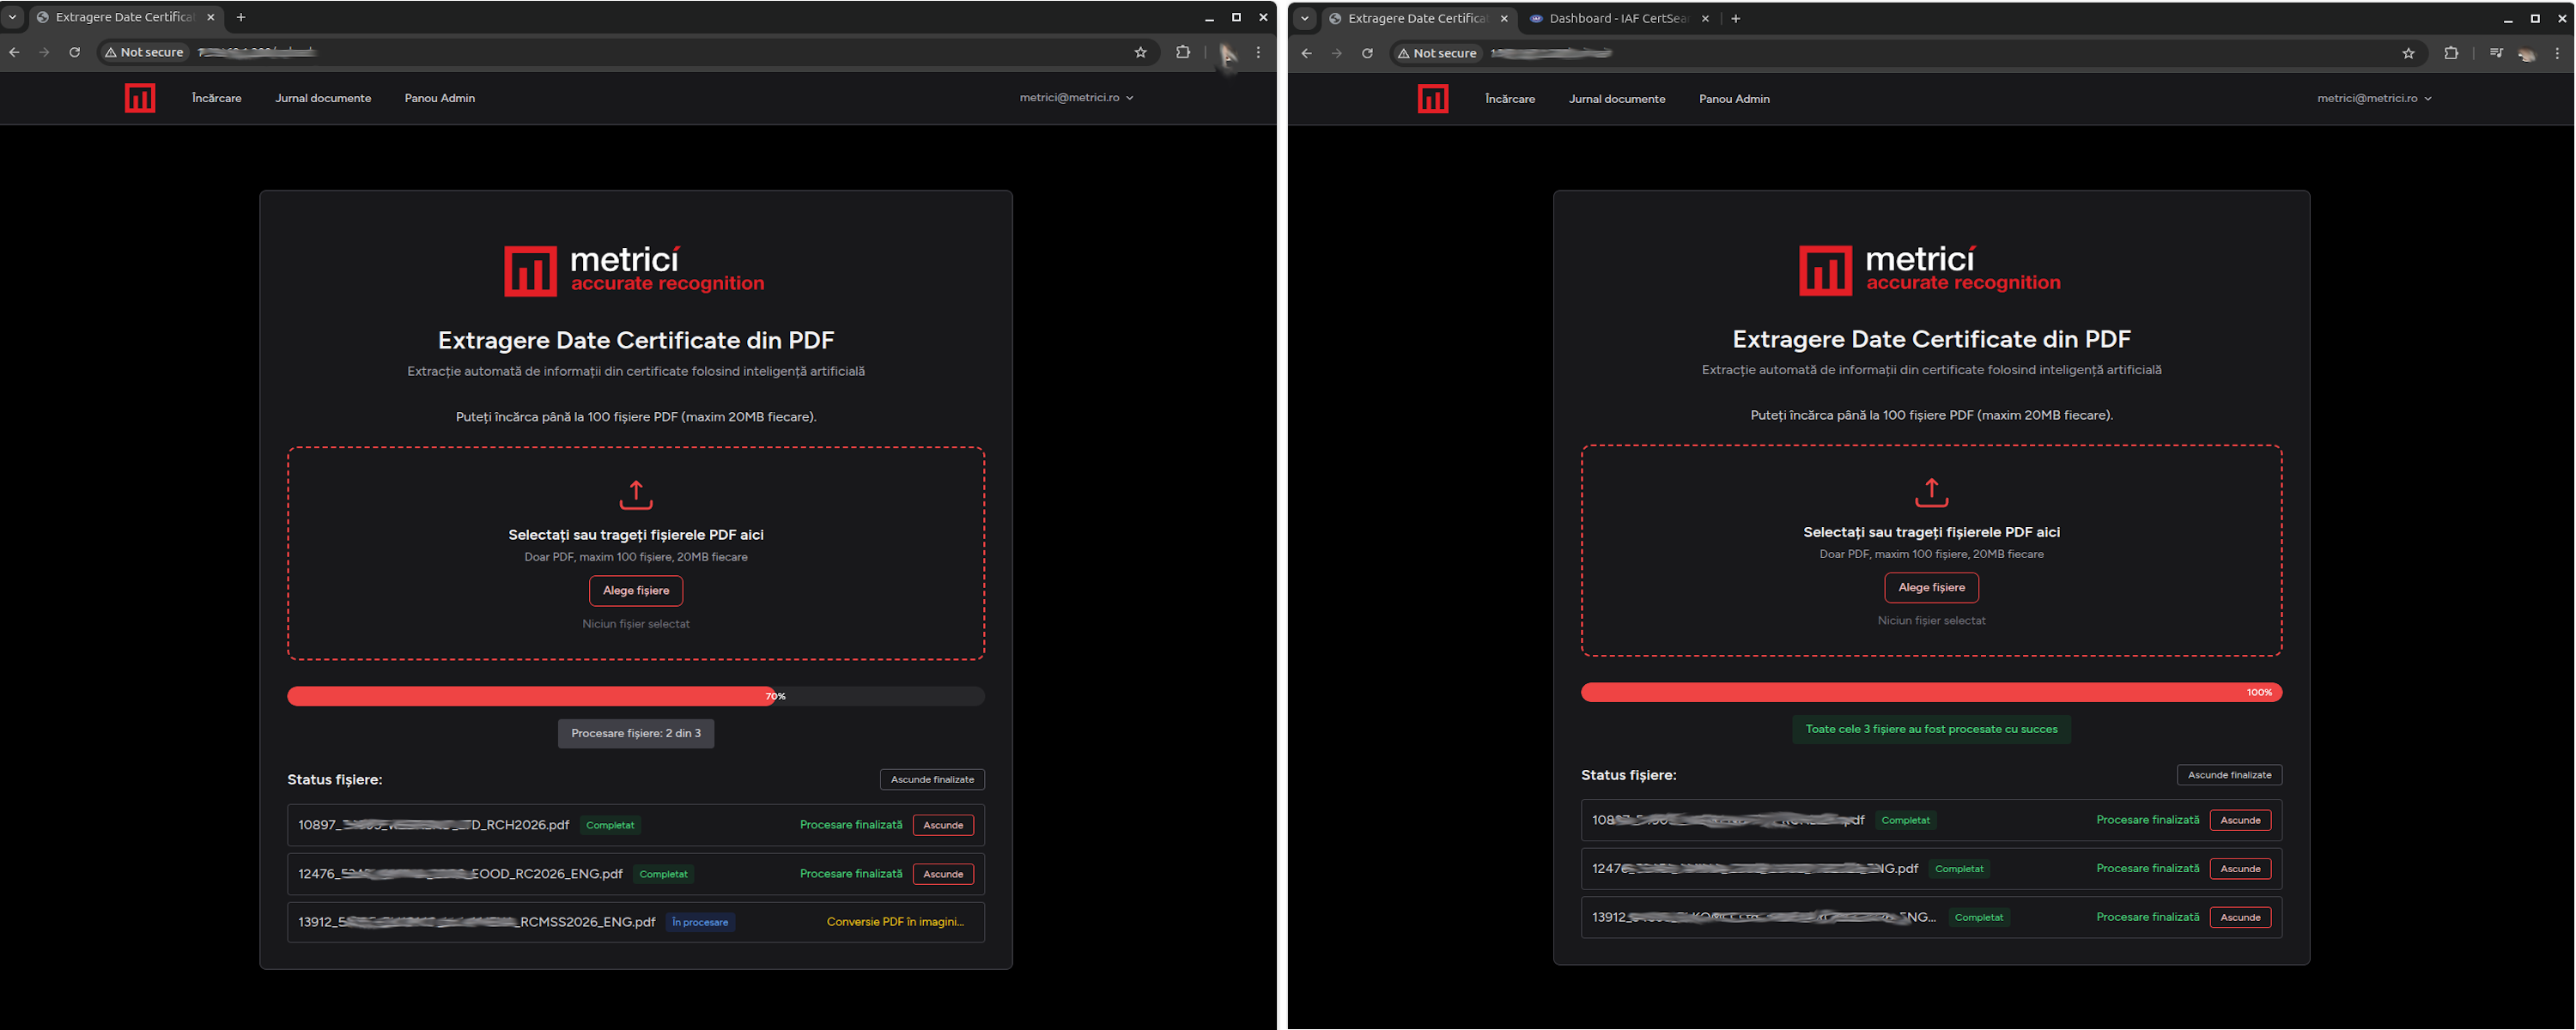Bookmark page with star icon in left browser

click(1140, 52)
